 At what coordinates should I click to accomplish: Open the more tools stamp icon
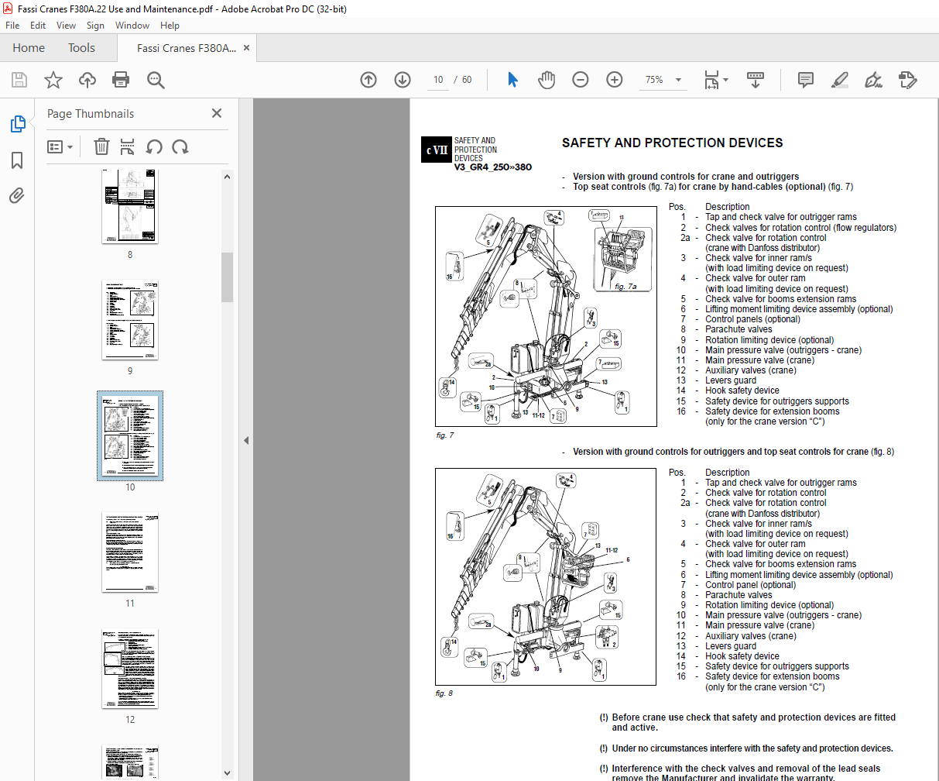908,80
